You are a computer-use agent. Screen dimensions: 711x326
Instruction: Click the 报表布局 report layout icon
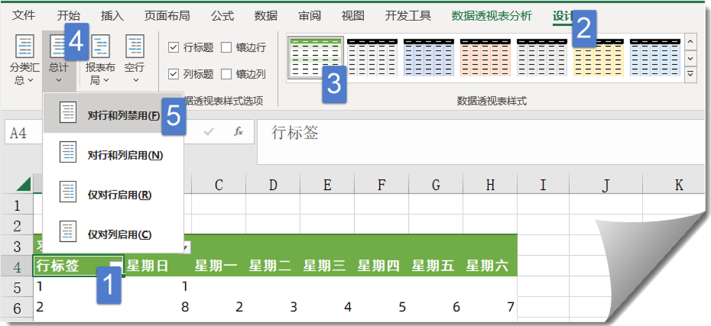[x=101, y=49]
